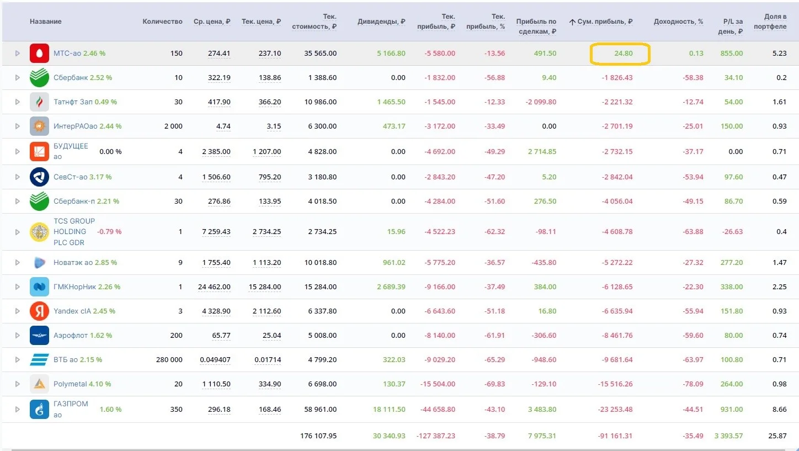Viewport: 799px width, 451px height.
Task: Click the СевСт-ао round logo icon
Action: tap(39, 177)
